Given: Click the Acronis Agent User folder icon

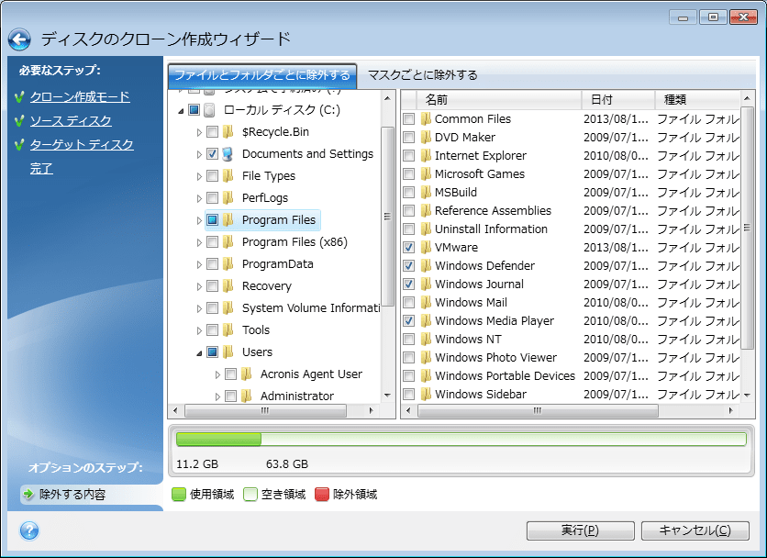Looking at the screenshot, I should [x=246, y=374].
